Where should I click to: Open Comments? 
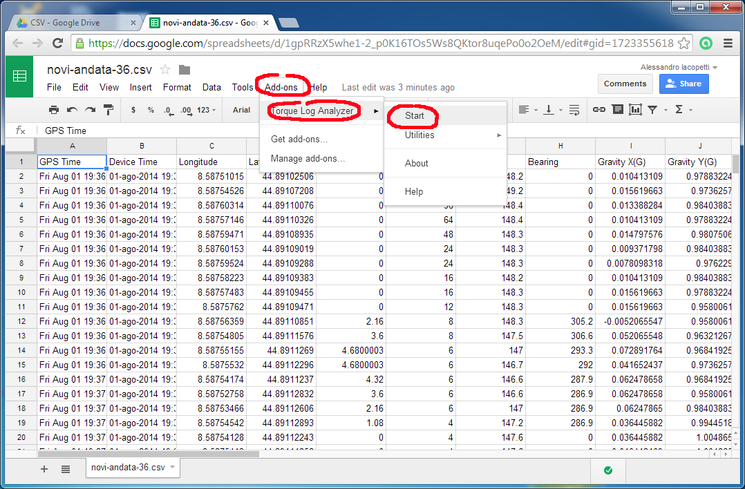(625, 83)
